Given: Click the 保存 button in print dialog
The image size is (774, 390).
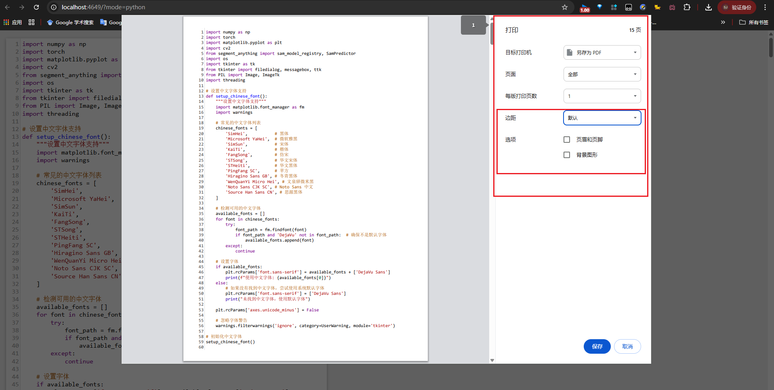Looking at the screenshot, I should (597, 346).
